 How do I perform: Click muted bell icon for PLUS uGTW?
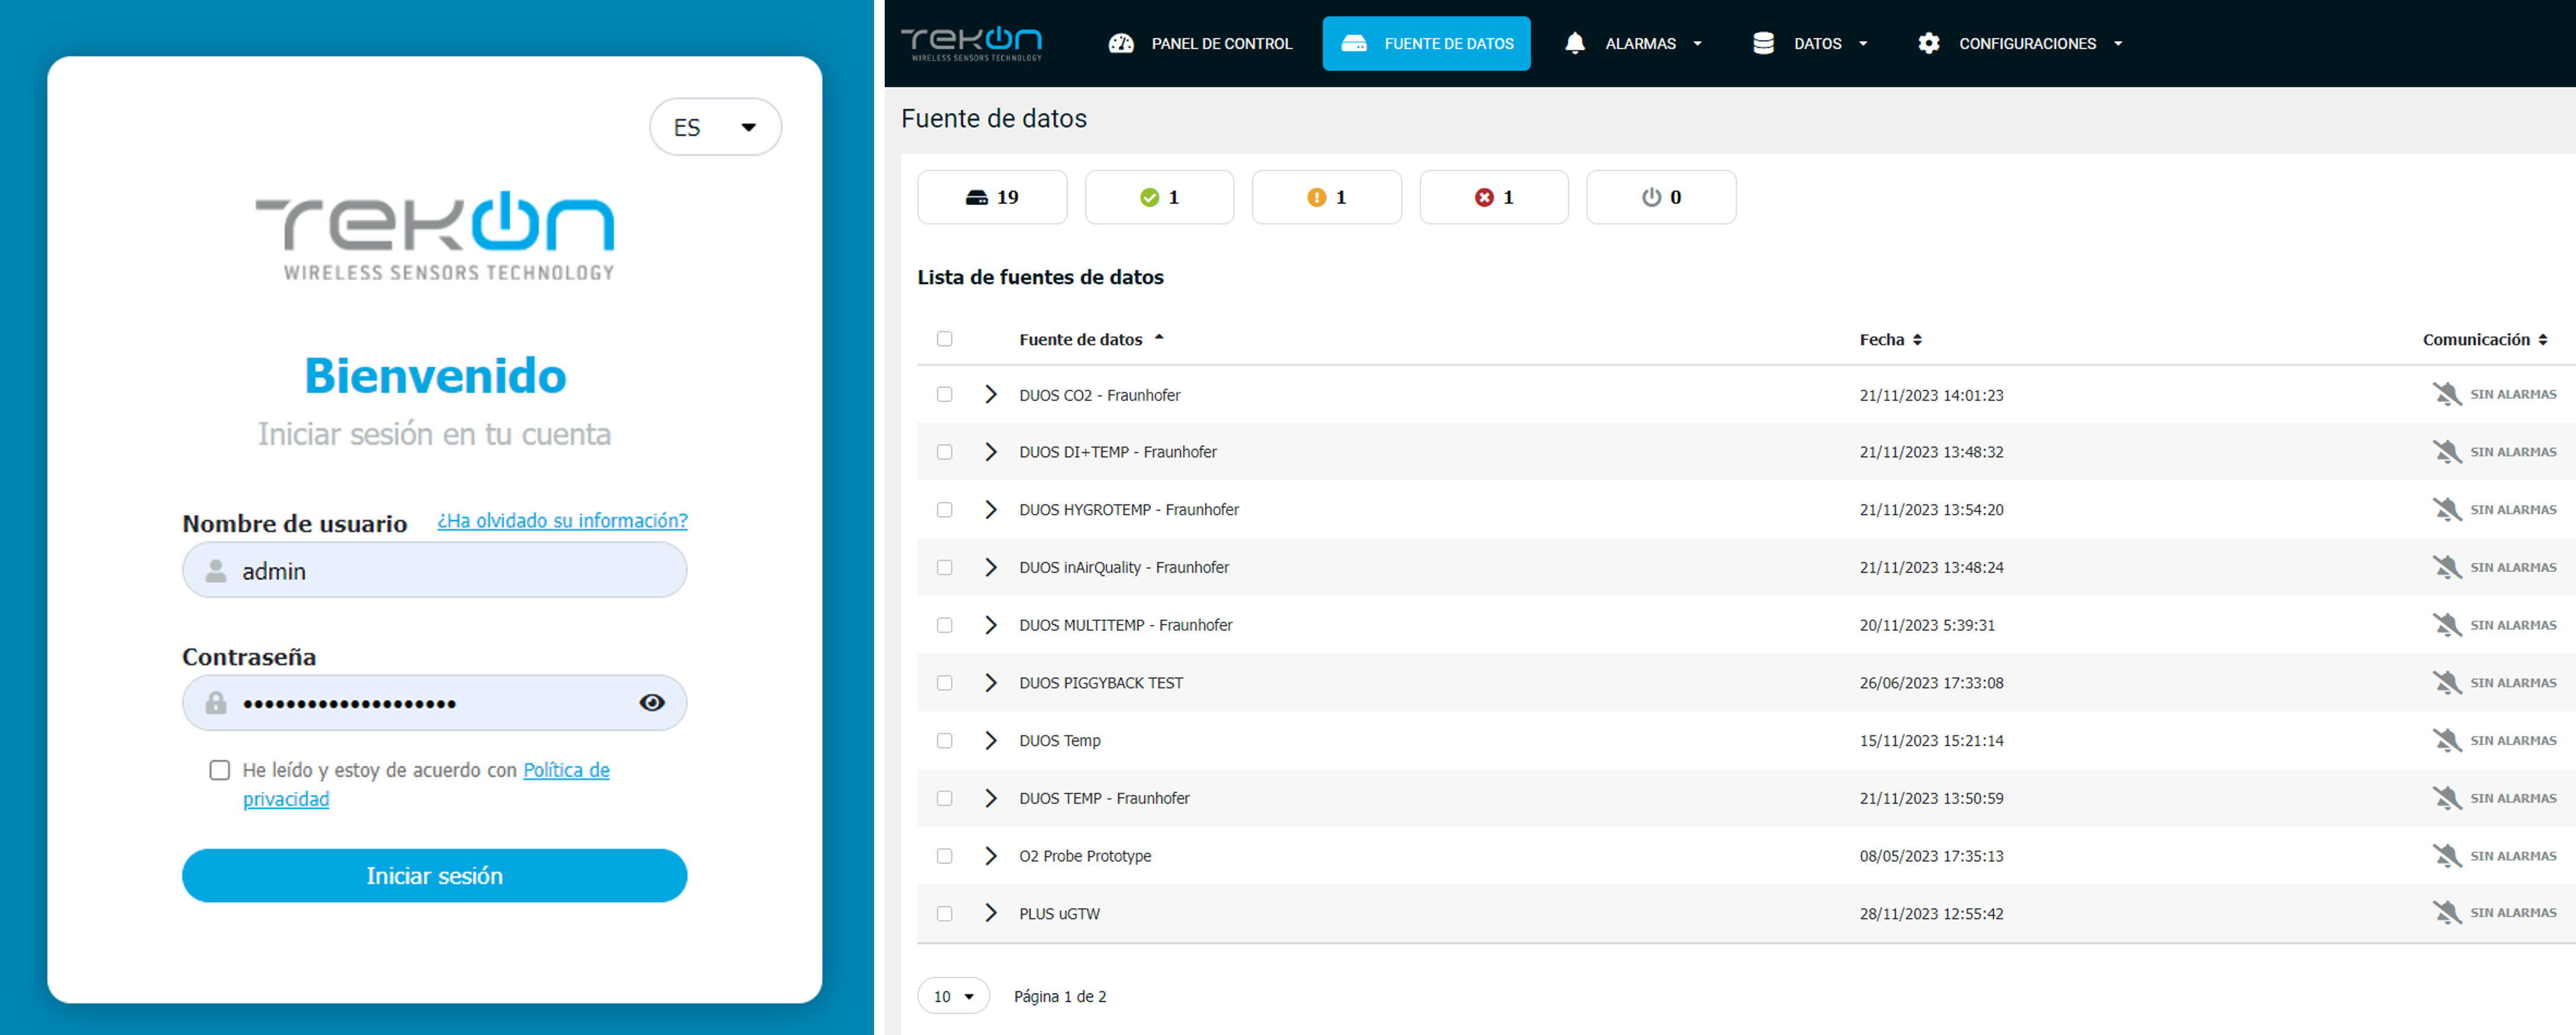pos(2446,913)
